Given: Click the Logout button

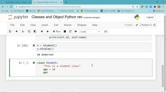Looking at the screenshot, I should click(x=150, y=17).
